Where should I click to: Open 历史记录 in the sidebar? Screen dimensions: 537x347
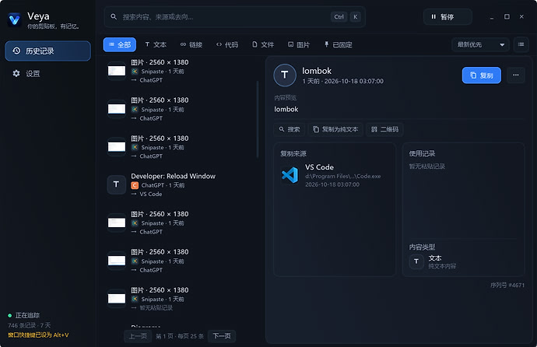click(48, 51)
